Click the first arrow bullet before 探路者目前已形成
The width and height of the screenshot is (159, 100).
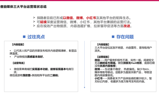coord(34,17)
